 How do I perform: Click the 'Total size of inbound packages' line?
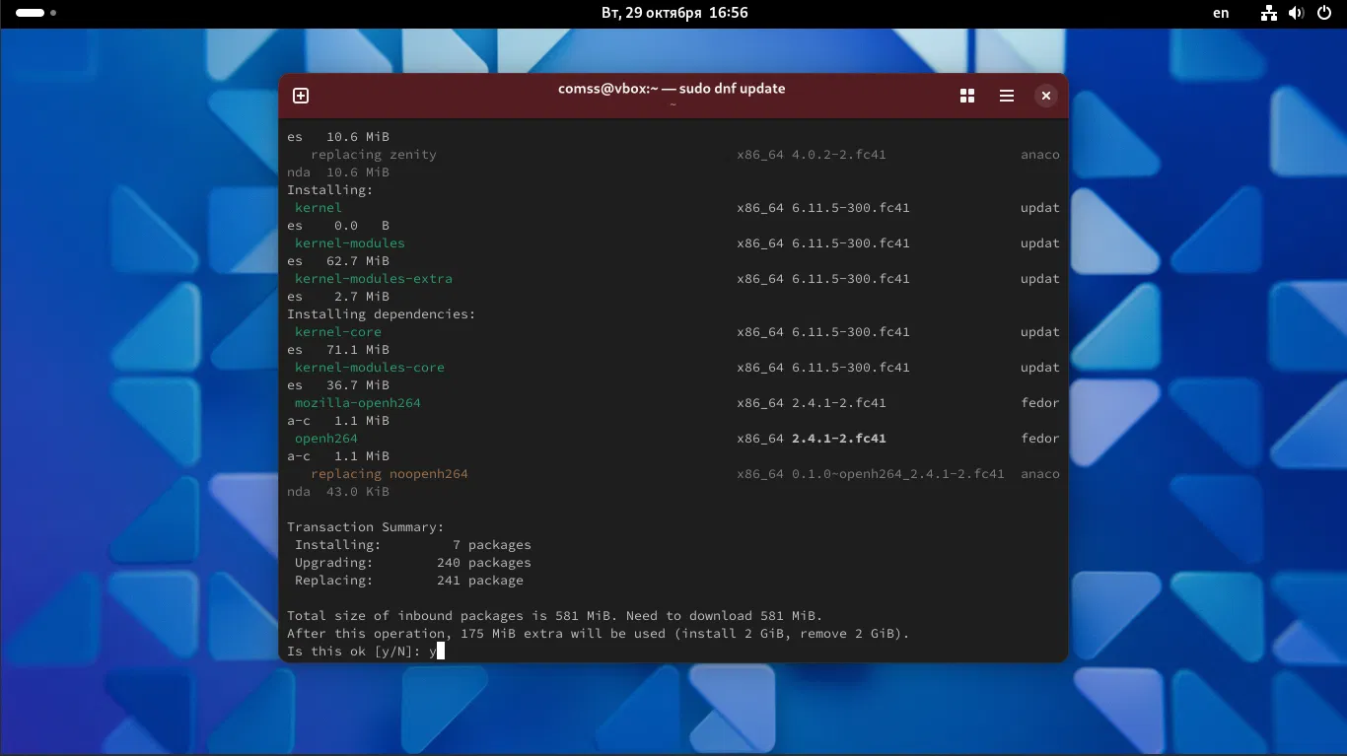(x=555, y=616)
